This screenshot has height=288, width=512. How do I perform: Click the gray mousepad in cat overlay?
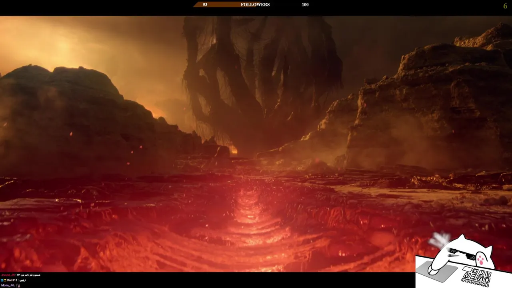click(437, 271)
